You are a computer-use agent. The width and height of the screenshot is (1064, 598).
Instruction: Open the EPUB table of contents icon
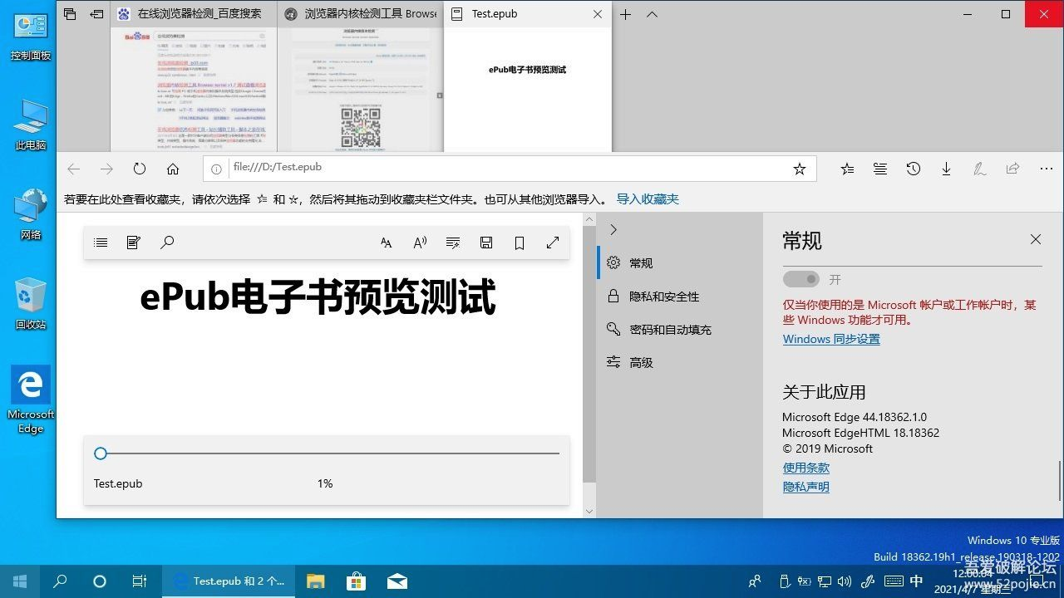coord(101,243)
